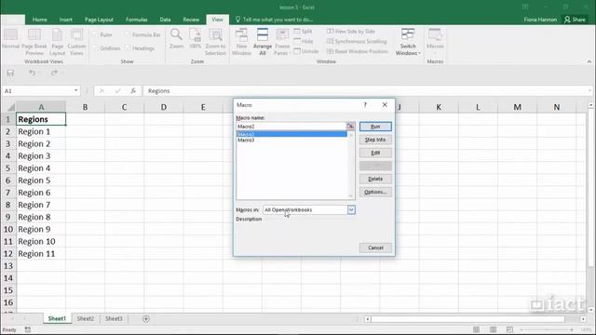Switch to Normal workbook view
Image resolution: width=596 pixels, height=335 pixels.
coord(10,39)
